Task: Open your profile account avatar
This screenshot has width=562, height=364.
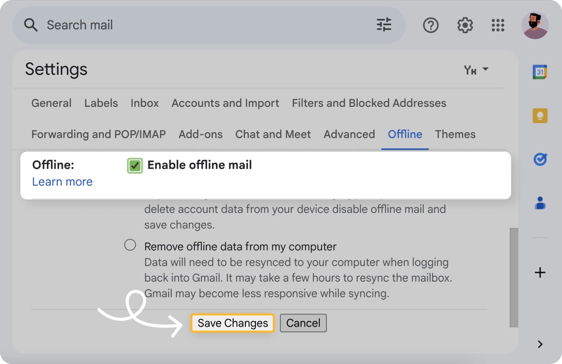Action: point(535,25)
